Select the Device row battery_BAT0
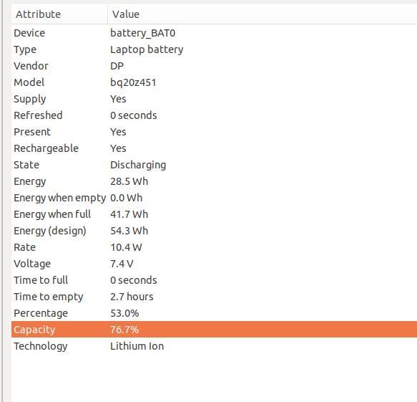Viewport: 417px width, 402px height. click(214, 33)
